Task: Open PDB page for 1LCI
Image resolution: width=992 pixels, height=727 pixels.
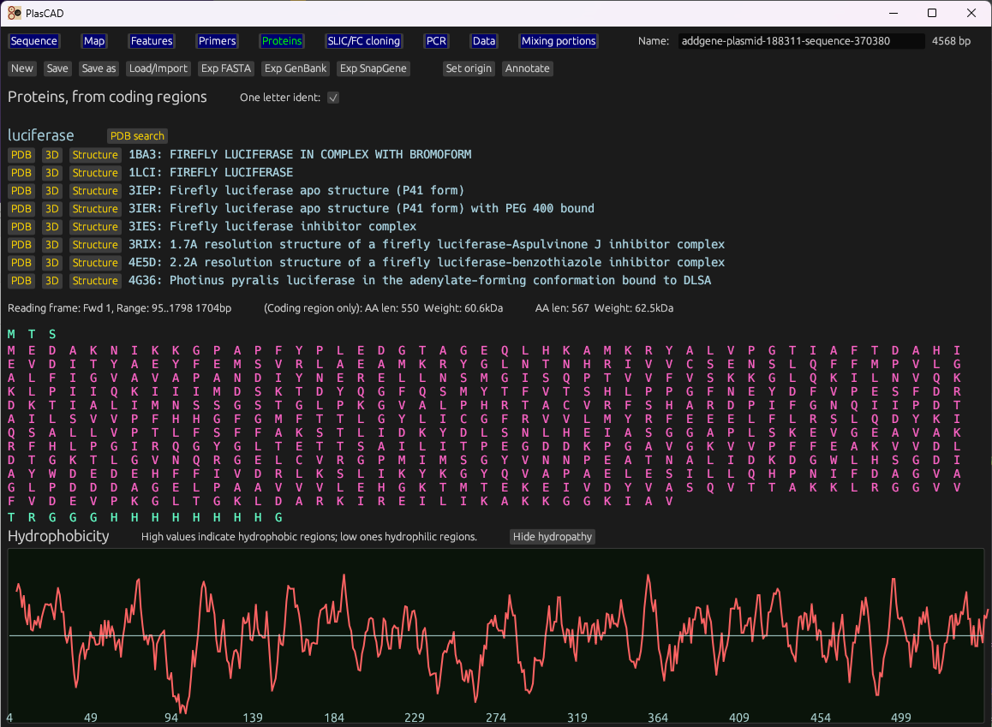Action: (21, 173)
